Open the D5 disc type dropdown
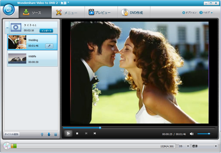Screen dimensions: 221x153 point(184,146)
